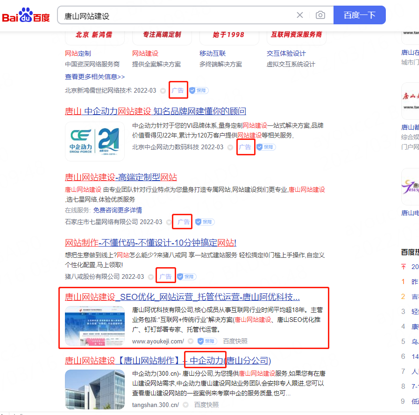Viewport: 419px width, 415px height.
Task: Expand the dropdown arrow beside 猪八戒股份有限公司
Action: (151, 277)
